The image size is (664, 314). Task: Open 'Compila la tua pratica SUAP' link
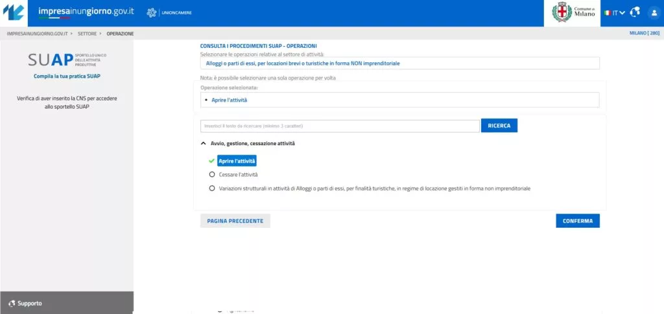point(67,76)
